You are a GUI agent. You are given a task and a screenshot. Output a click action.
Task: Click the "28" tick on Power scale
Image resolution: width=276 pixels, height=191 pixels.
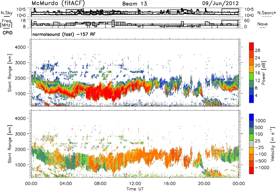[x=257, y=50]
